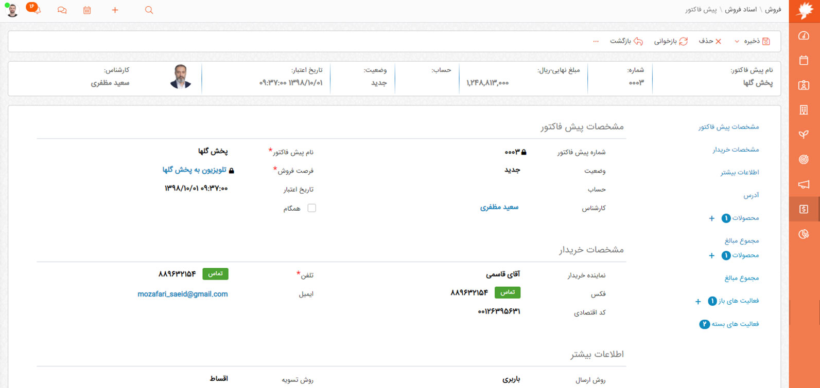This screenshot has width=820, height=388.
Task: Click the search magnifier icon in top bar
Action: pos(149,10)
